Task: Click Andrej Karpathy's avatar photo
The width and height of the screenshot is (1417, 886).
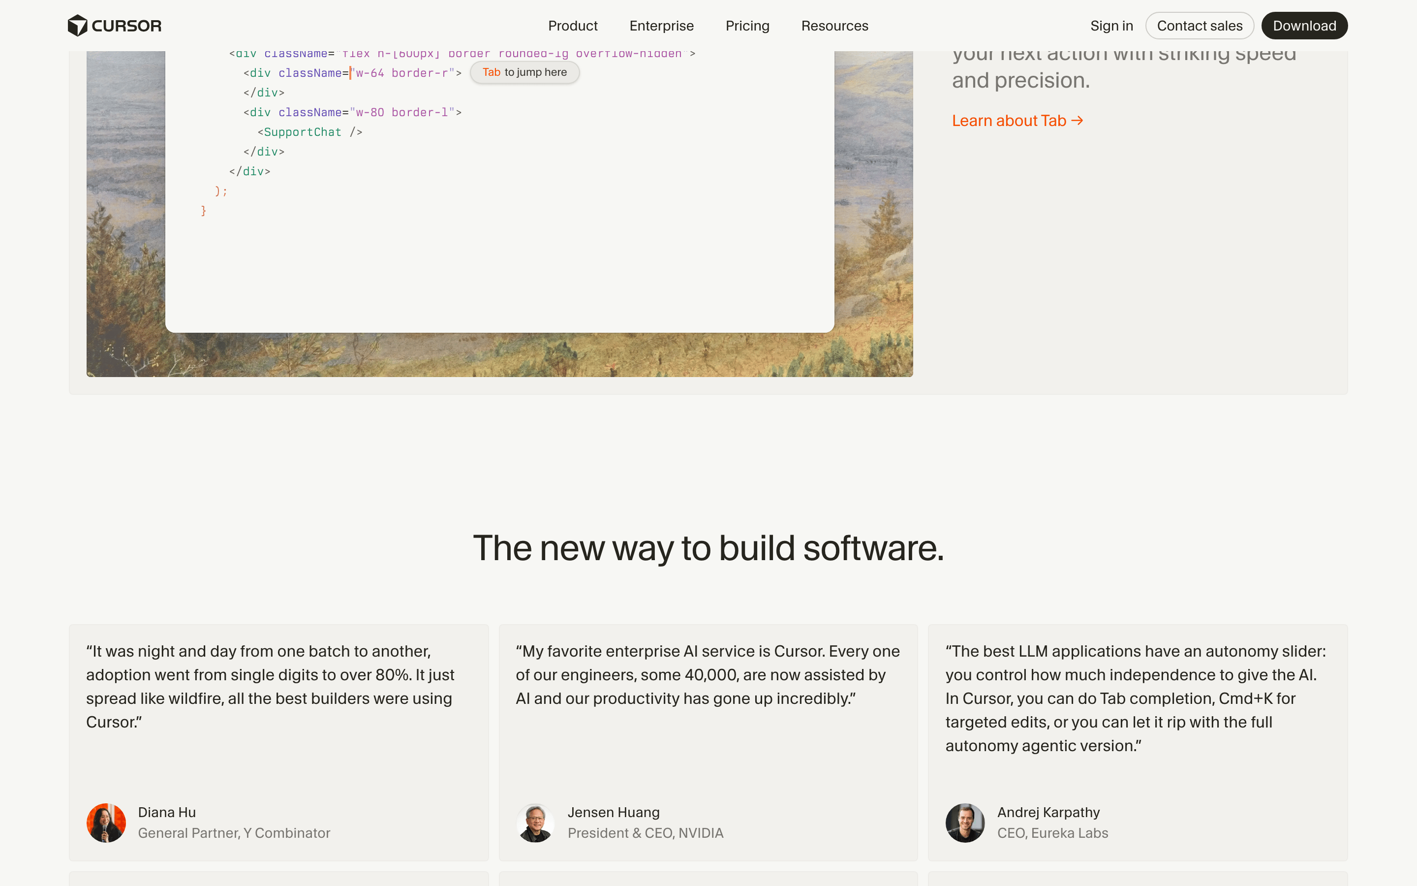Action: [965, 823]
